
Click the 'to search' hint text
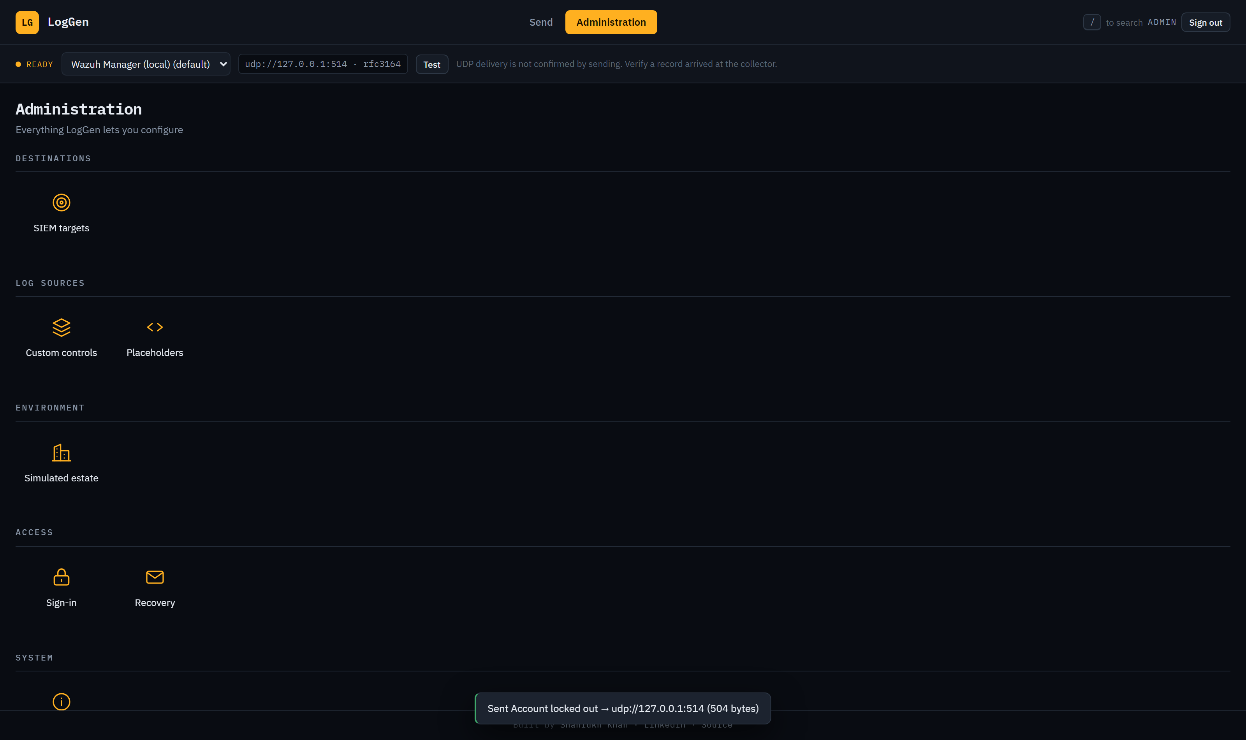click(x=1124, y=23)
